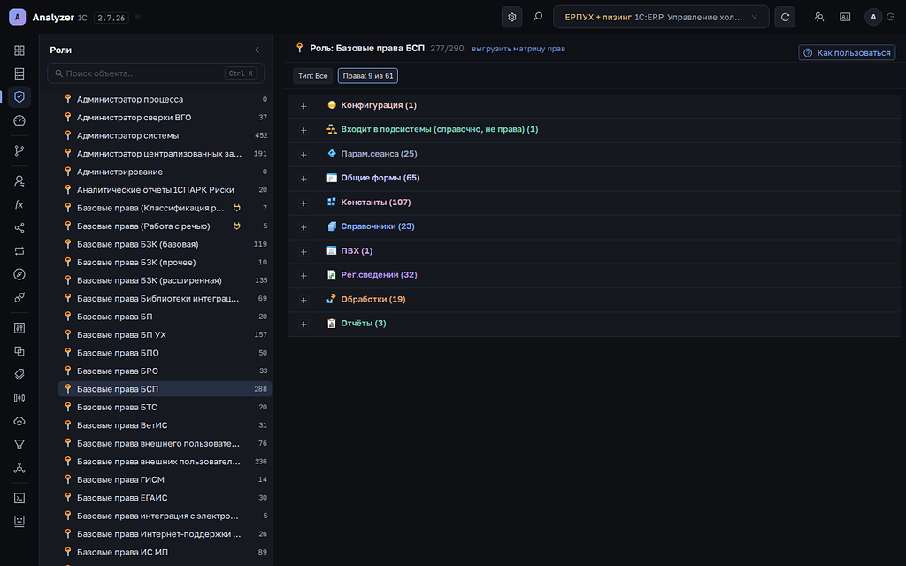Open the Как пользоваться help button
The width and height of the screenshot is (906, 566).
click(x=847, y=52)
